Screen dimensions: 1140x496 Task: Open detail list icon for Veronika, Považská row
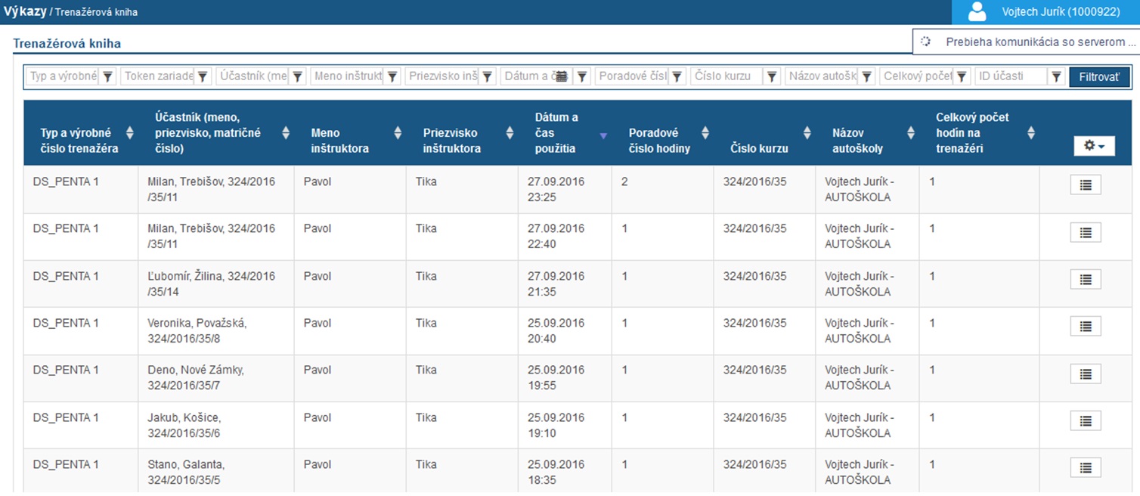pos(1085,327)
